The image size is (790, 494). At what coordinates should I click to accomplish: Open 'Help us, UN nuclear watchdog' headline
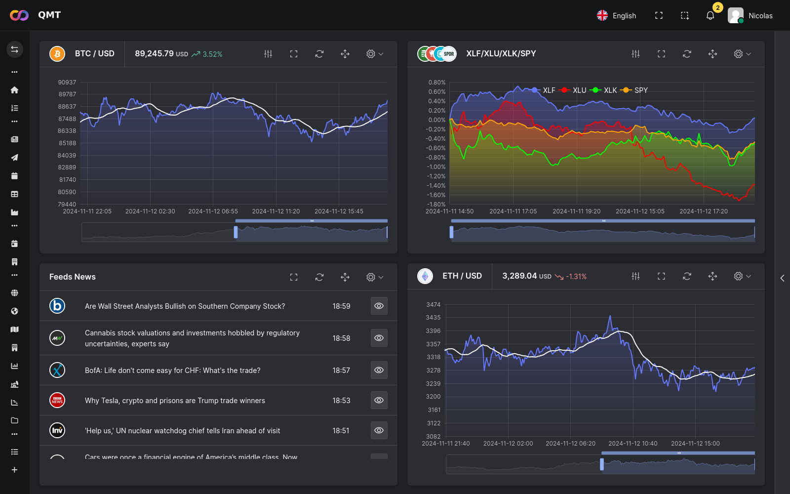(x=182, y=431)
